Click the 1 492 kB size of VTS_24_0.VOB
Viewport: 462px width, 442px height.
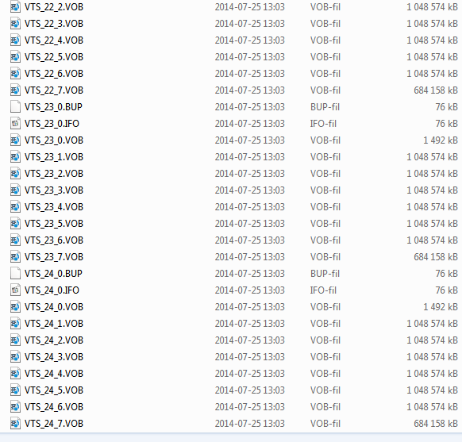click(441, 307)
